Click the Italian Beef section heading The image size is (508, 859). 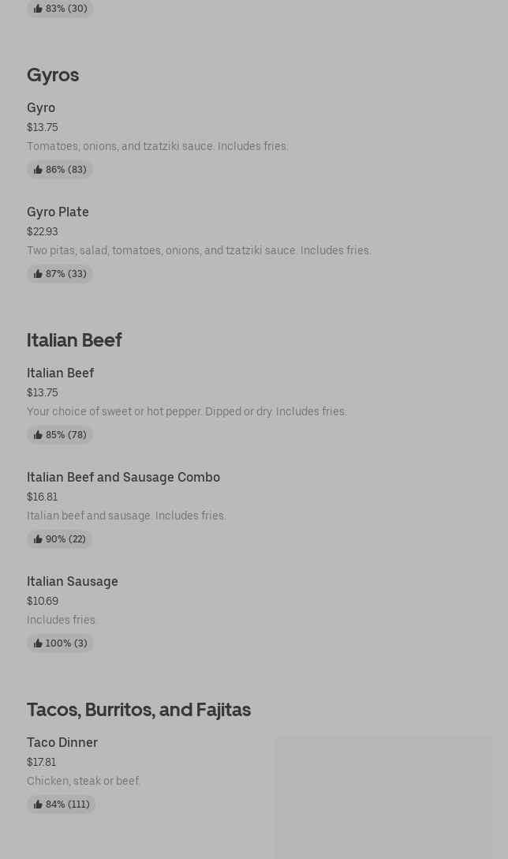coord(74,339)
